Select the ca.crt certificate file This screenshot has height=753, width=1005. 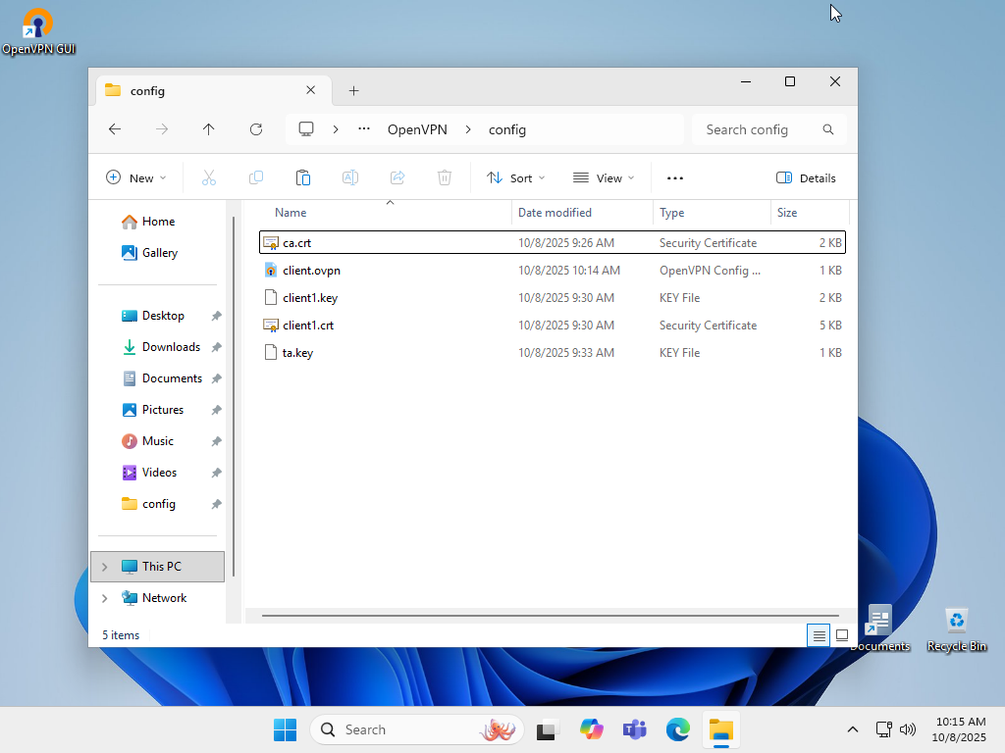click(296, 243)
